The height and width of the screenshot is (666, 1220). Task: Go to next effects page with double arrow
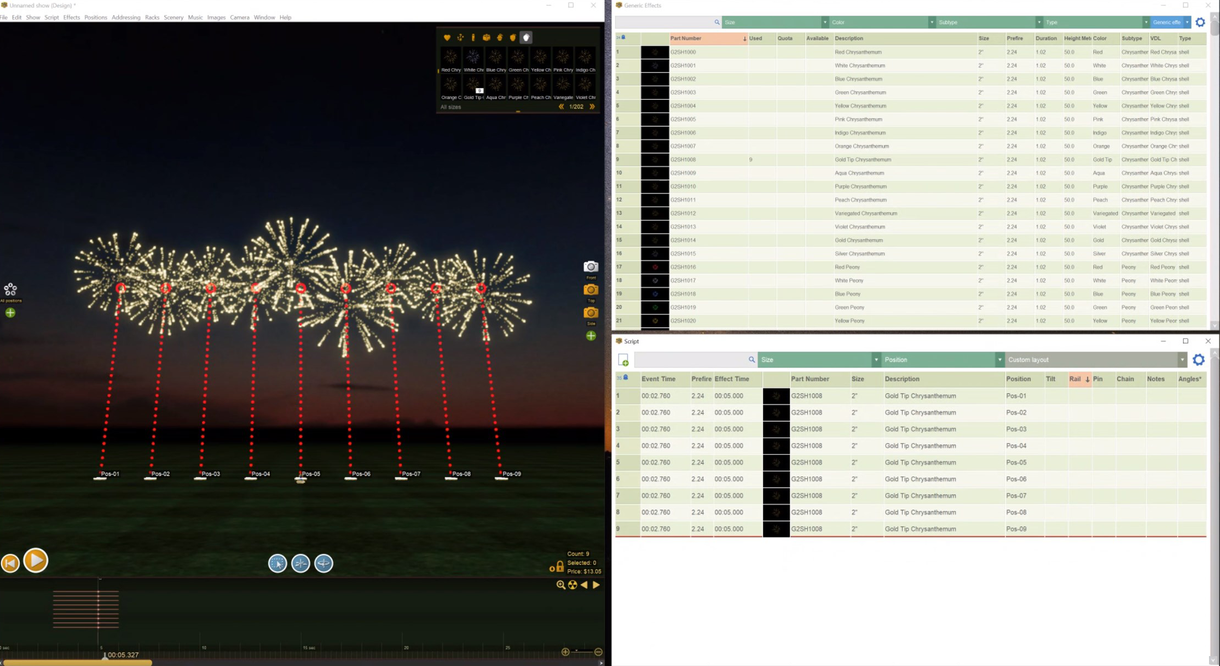tap(592, 107)
